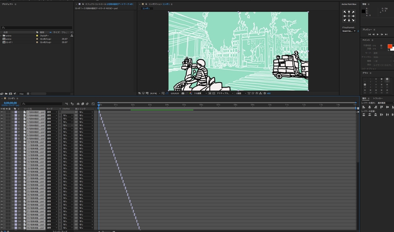This screenshot has height=232, width=394.
Task: Click the top-left anchor point arrow
Action: (345, 12)
